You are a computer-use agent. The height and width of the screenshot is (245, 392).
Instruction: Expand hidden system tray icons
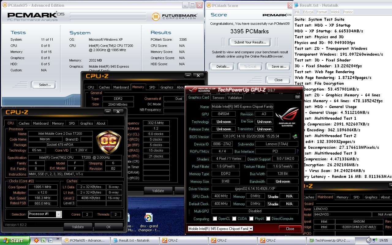(369, 240)
